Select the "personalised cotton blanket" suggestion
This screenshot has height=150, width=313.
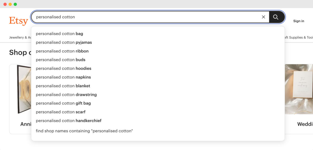(x=63, y=86)
